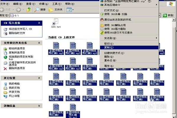177x118 pixels.
Task: Choose 使用 360解除占用 entry
Action: (x=129, y=25)
